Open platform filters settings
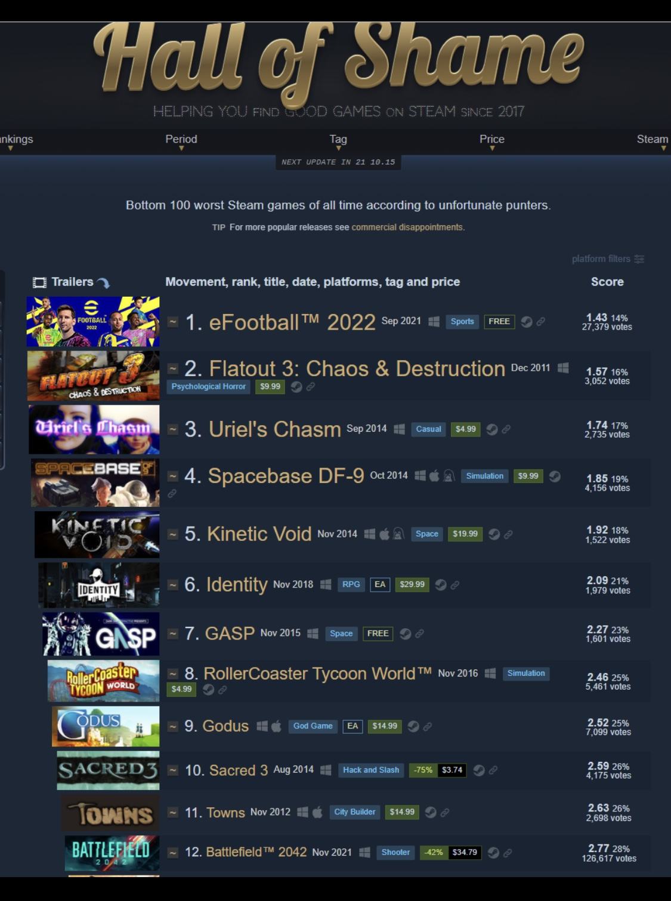The width and height of the screenshot is (671, 901). [x=608, y=259]
